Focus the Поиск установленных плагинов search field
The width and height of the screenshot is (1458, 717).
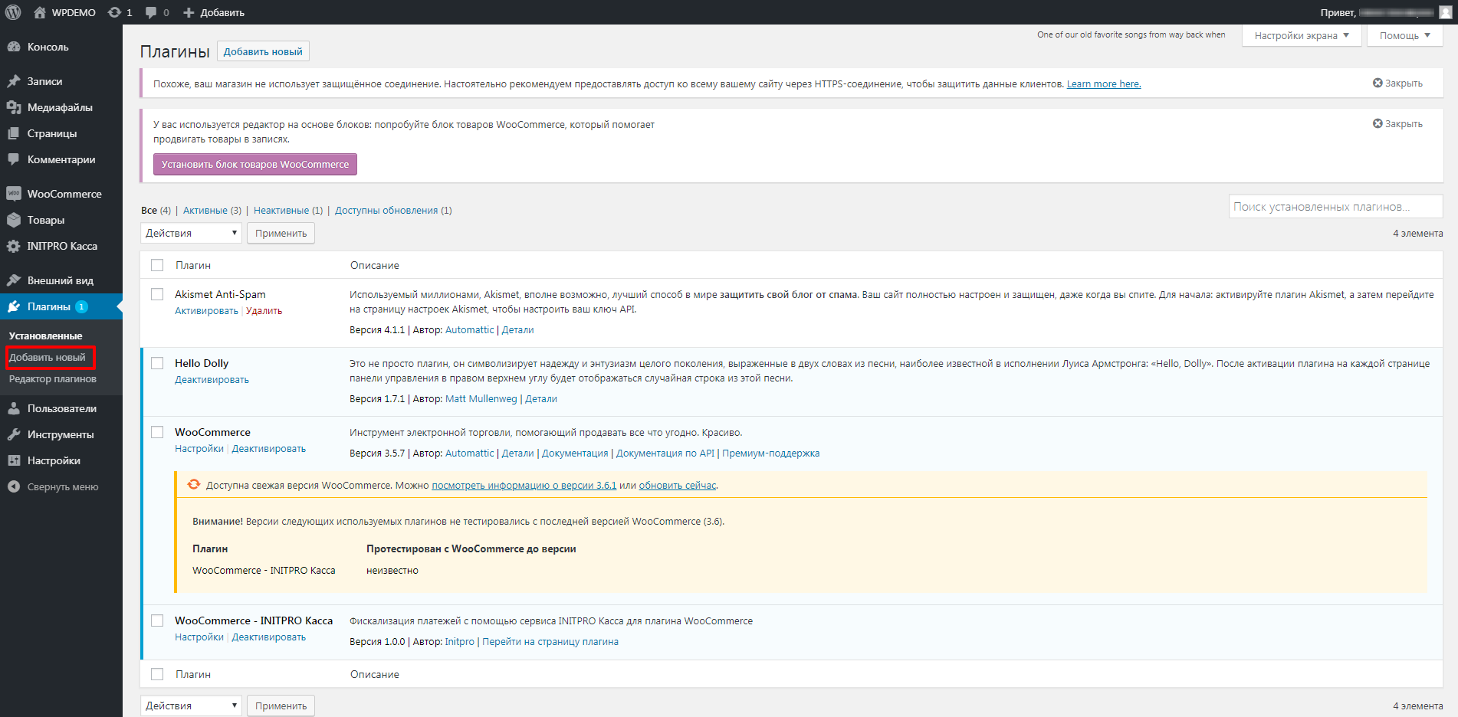1335,207
